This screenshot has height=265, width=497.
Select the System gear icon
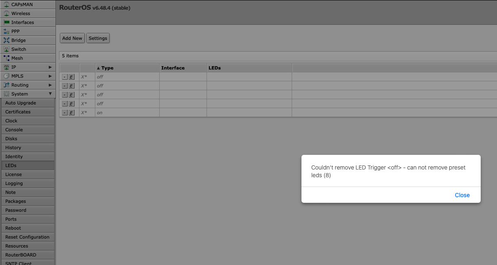click(x=7, y=94)
